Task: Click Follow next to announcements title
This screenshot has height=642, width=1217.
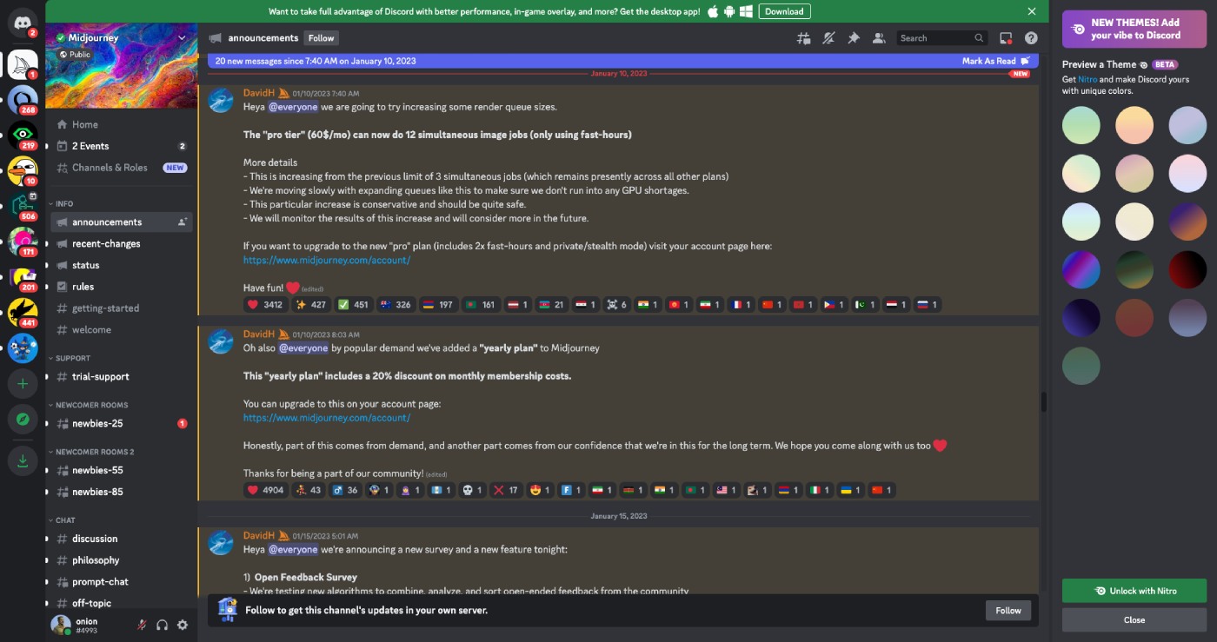Action: point(321,38)
